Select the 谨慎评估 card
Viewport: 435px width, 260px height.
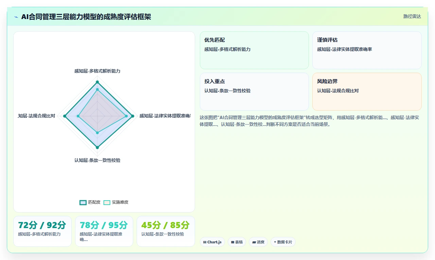[x=367, y=50]
